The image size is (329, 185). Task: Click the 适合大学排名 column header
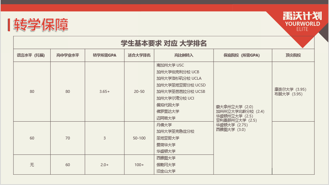139,55
